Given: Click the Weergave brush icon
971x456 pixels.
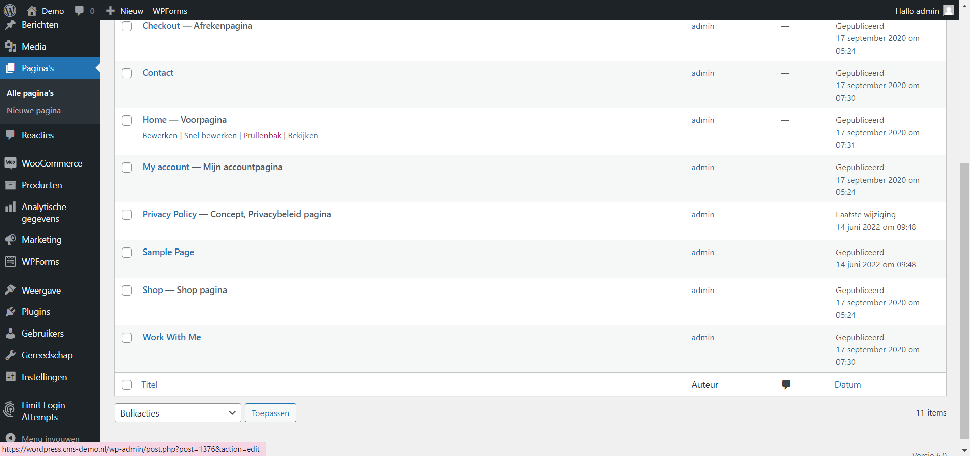Looking at the screenshot, I should point(10,290).
